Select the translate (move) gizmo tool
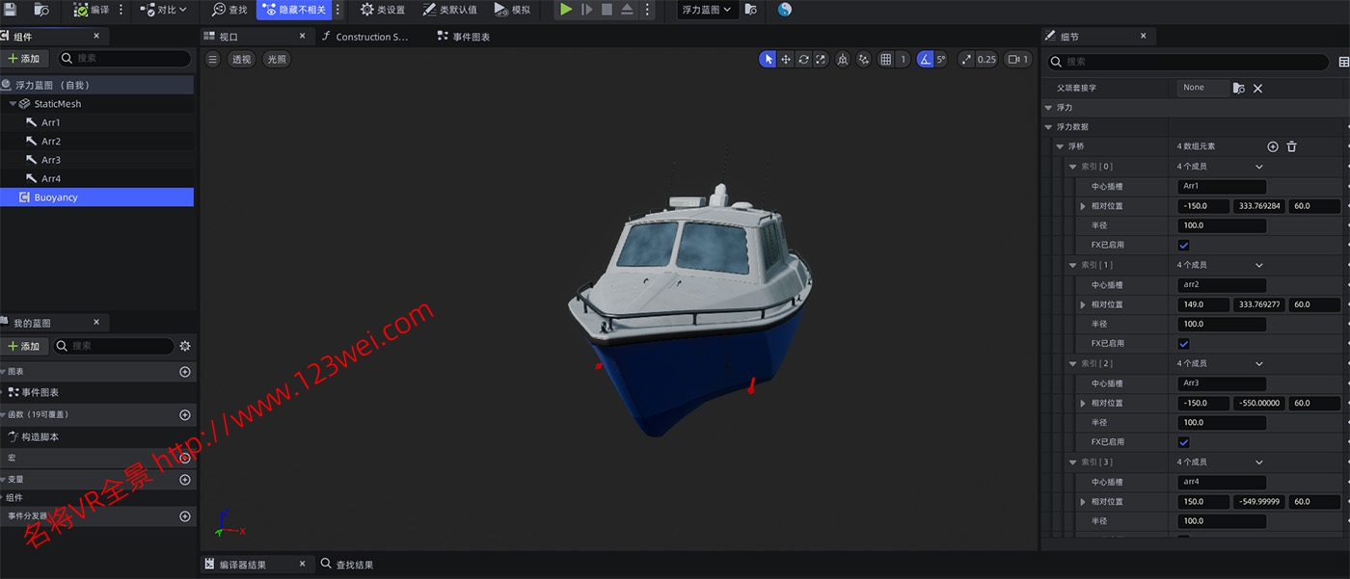The image size is (1350, 579). pyautogui.click(x=786, y=60)
